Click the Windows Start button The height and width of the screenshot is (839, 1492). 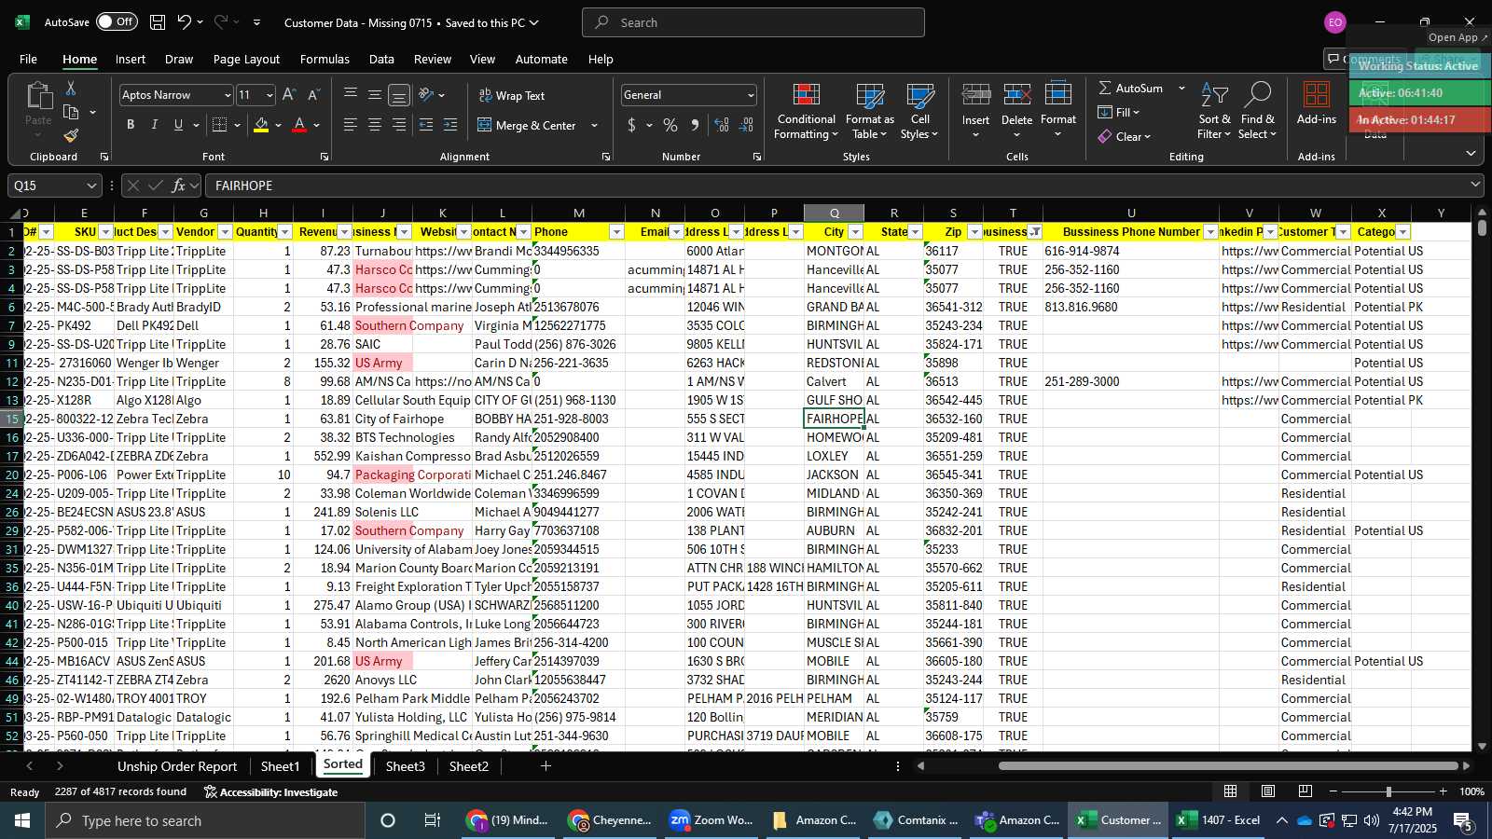point(22,820)
